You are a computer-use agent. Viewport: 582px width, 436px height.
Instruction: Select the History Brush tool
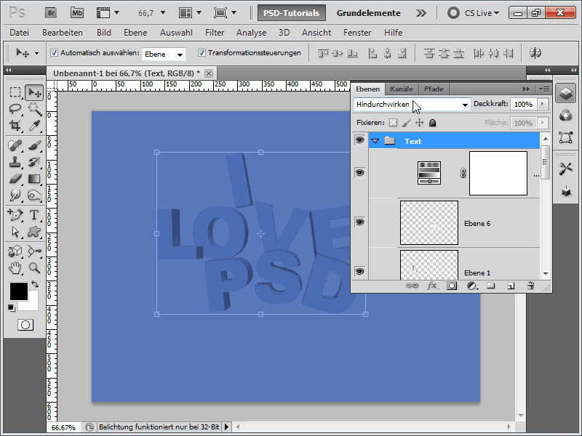coord(34,162)
